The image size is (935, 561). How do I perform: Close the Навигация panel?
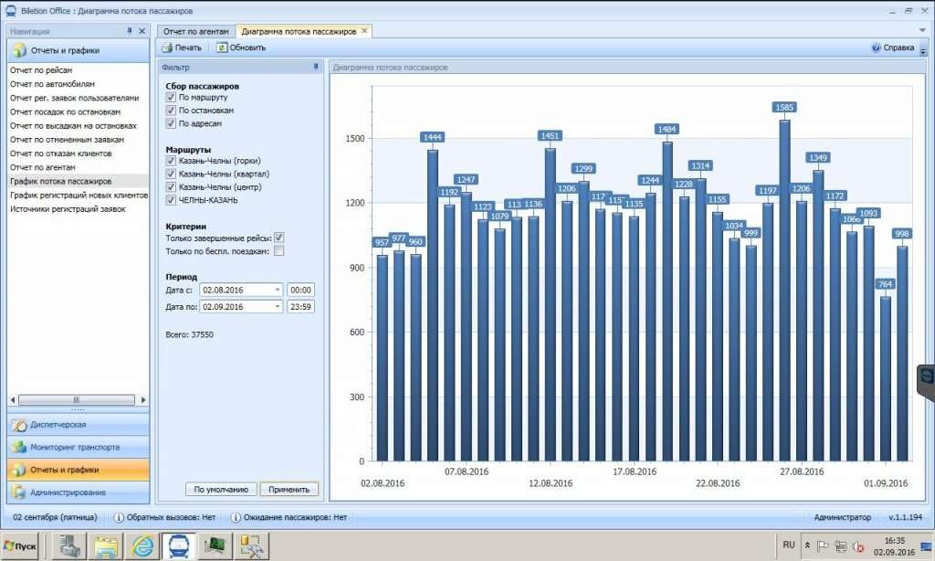[x=142, y=31]
